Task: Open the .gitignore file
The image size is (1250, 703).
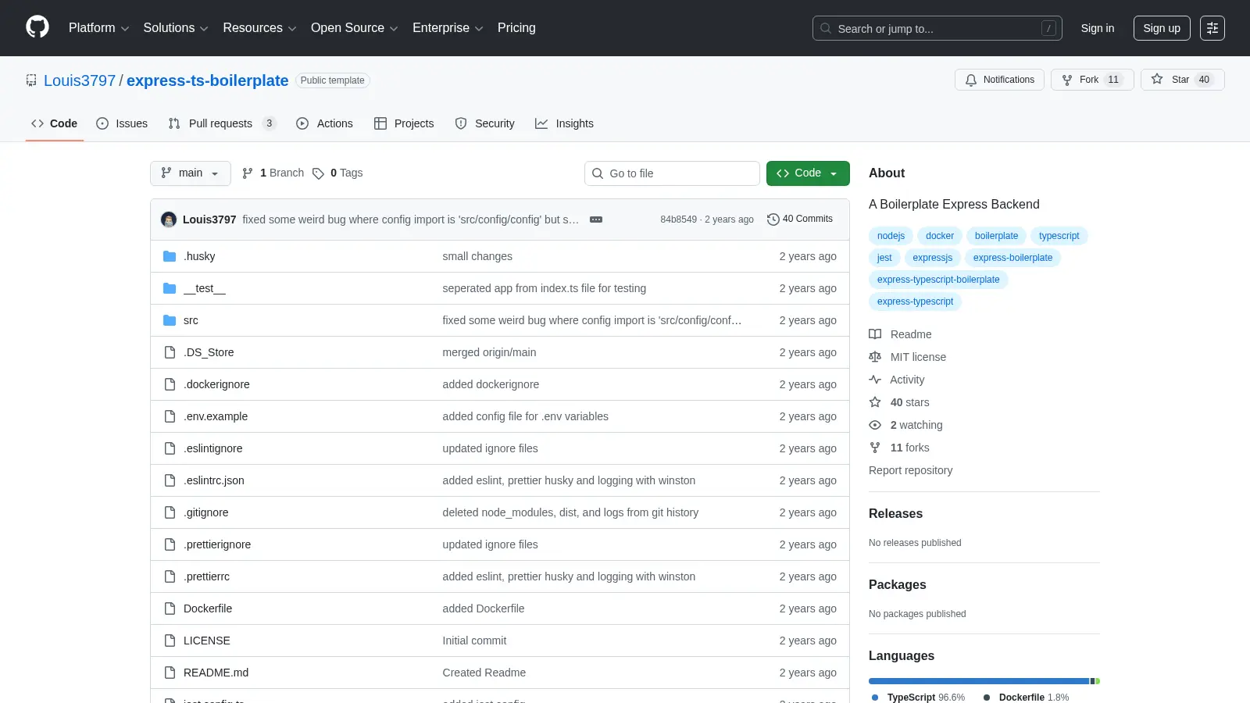Action: point(206,512)
